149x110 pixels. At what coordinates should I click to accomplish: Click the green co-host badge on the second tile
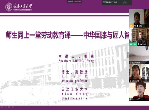(133, 44)
